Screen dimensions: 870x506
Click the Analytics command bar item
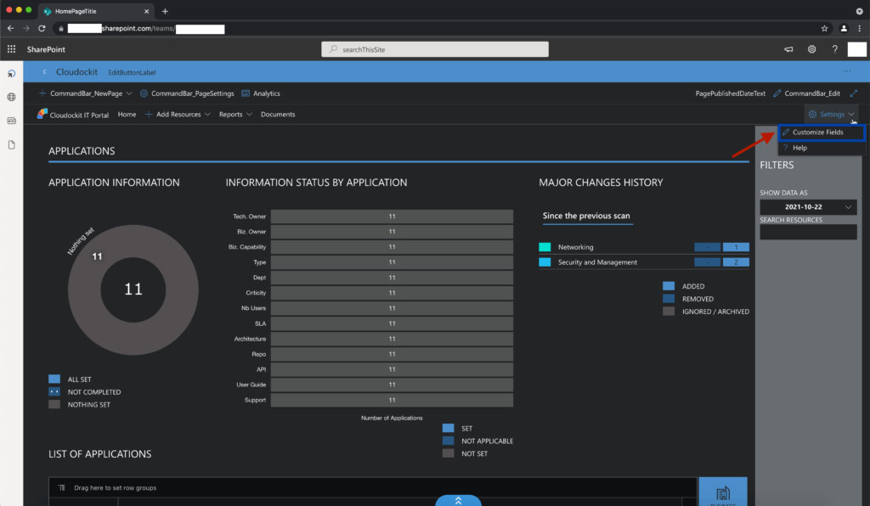point(261,93)
